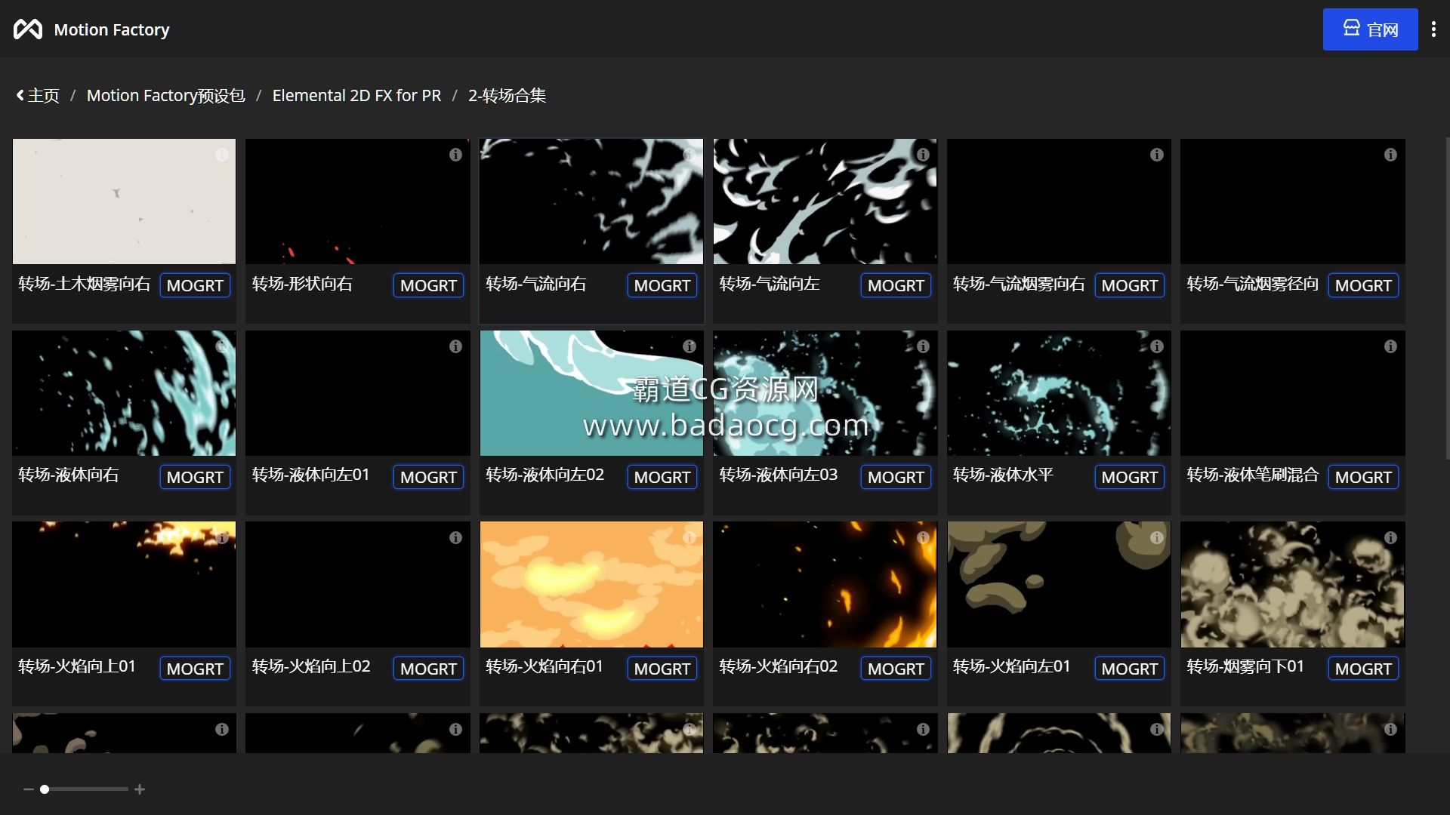Click MOGRT badge for 转场-形状向右

point(428,285)
